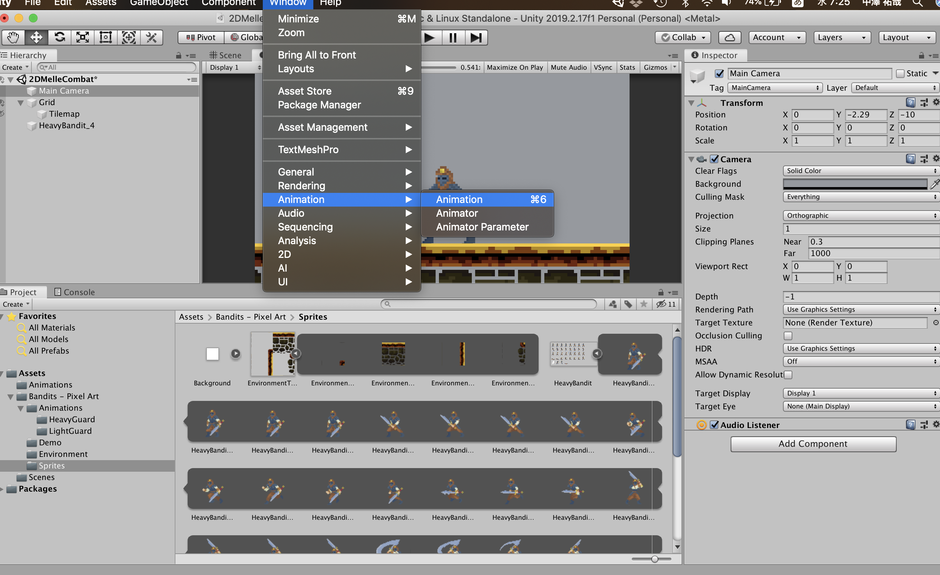The width and height of the screenshot is (940, 575).
Task: Select the Rect Transform tool
Action: coord(106,38)
